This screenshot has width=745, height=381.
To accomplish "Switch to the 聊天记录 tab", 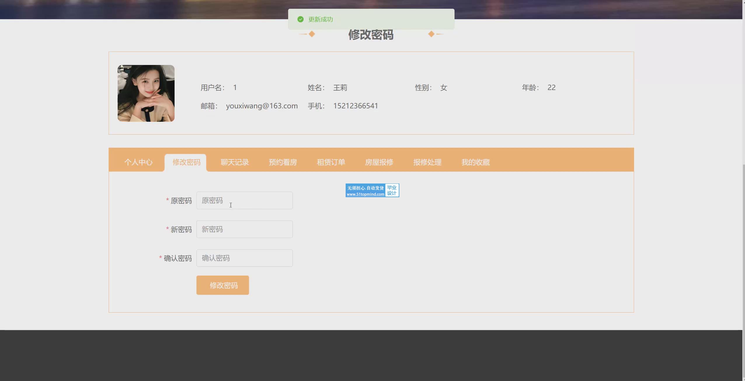I will coord(235,162).
